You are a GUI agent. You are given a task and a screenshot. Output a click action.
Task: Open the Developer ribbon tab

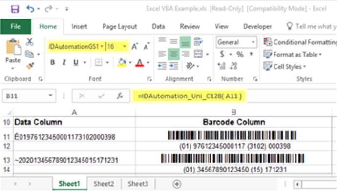[x=257, y=26]
